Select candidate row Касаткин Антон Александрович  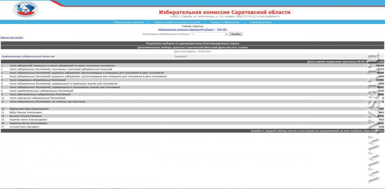click(192, 120)
